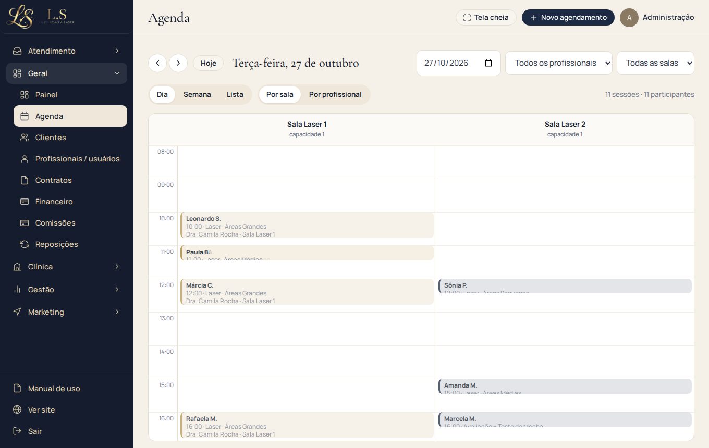Viewport: 709px width, 448px height.
Task: Switch to Lista view
Action: [x=235, y=95]
